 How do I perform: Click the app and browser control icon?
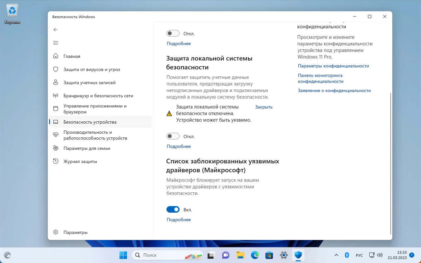[56, 109]
